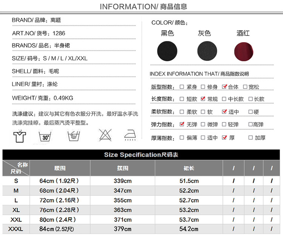This screenshot has height=240, width=283.
Task: Check the 宽松 fit checkbox
Action: click(245, 87)
